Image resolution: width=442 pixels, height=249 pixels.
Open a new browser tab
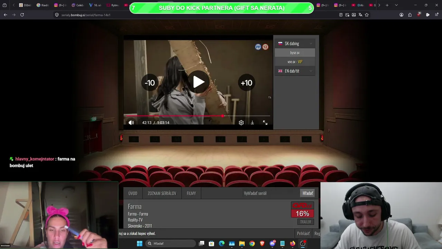coord(387,5)
